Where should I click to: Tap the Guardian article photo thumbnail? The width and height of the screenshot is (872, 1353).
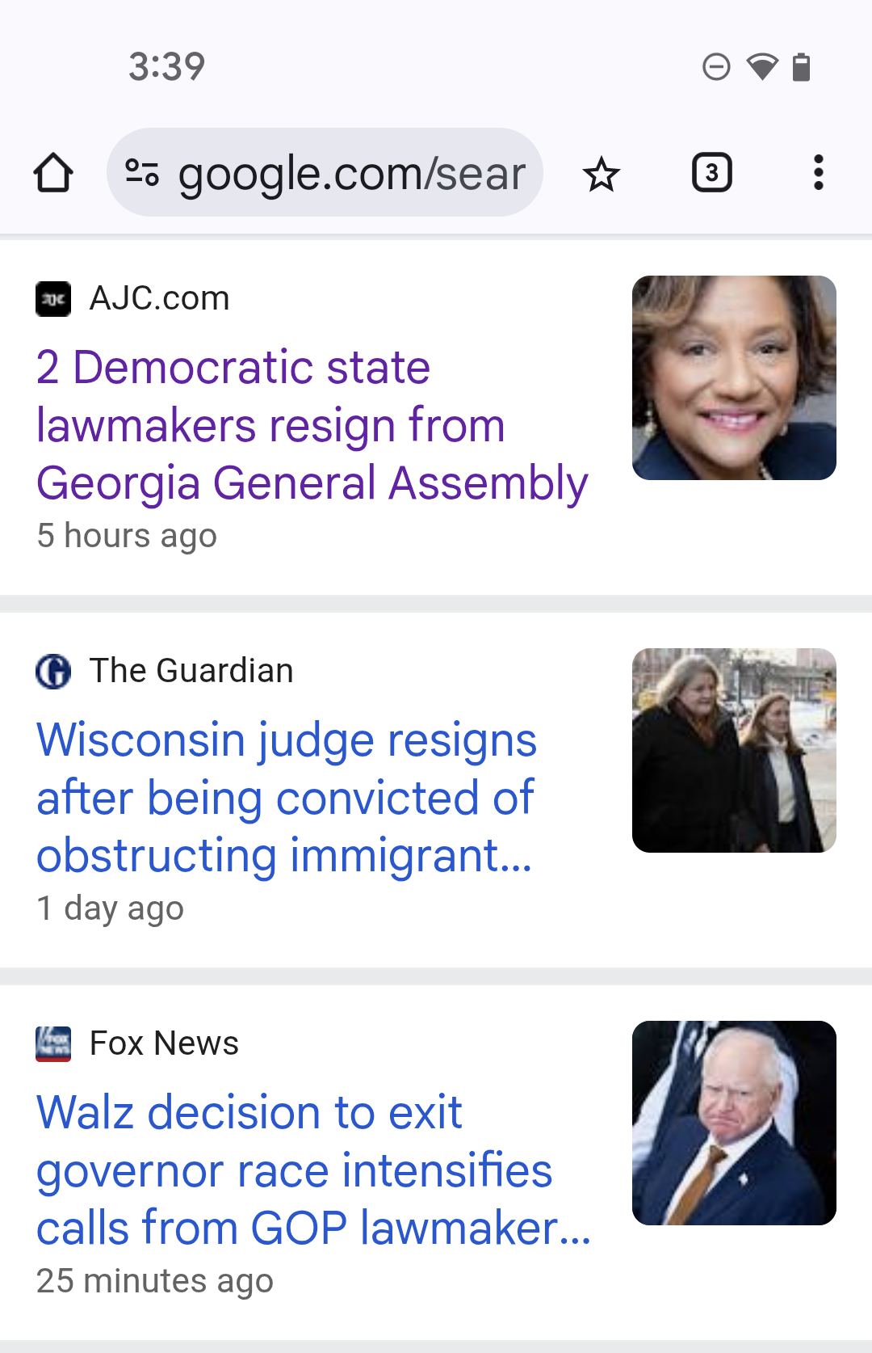click(x=734, y=751)
